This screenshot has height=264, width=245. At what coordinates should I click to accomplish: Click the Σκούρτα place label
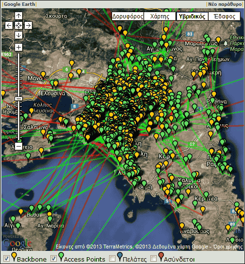click(x=57, y=16)
